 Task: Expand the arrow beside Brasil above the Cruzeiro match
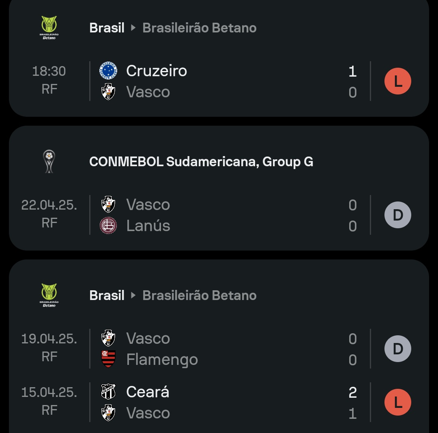(x=133, y=28)
